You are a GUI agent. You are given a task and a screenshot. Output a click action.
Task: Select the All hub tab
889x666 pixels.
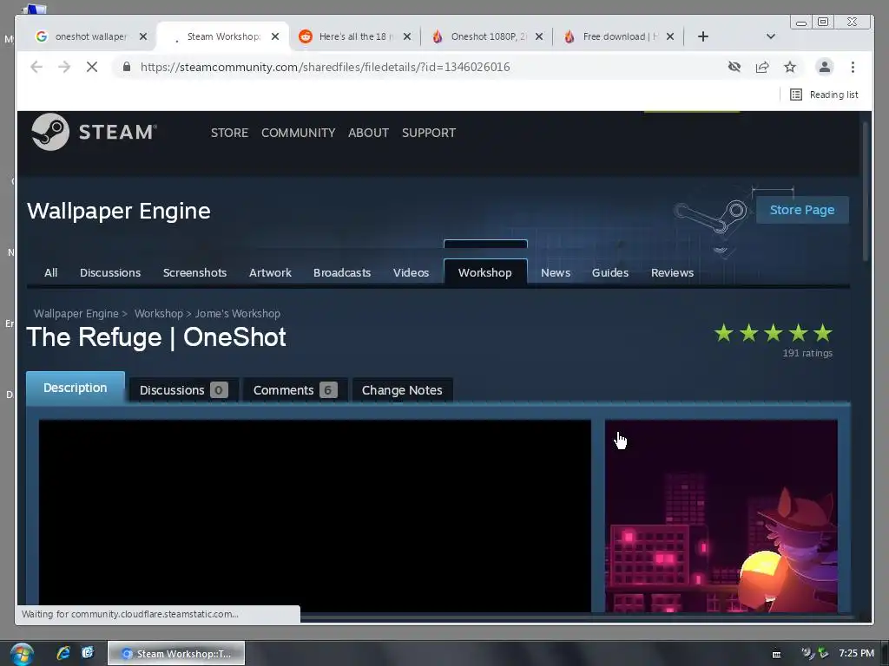51,272
